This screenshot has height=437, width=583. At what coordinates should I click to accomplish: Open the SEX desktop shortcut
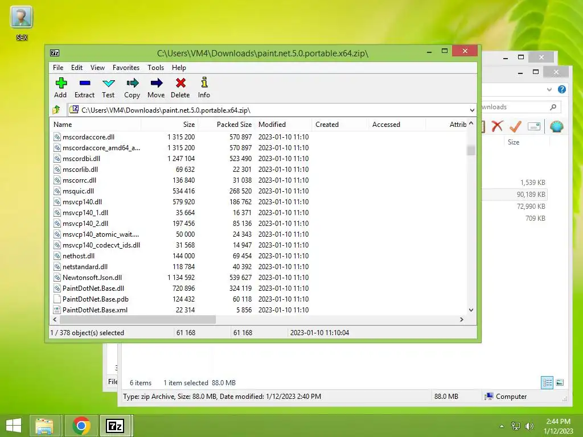click(22, 23)
